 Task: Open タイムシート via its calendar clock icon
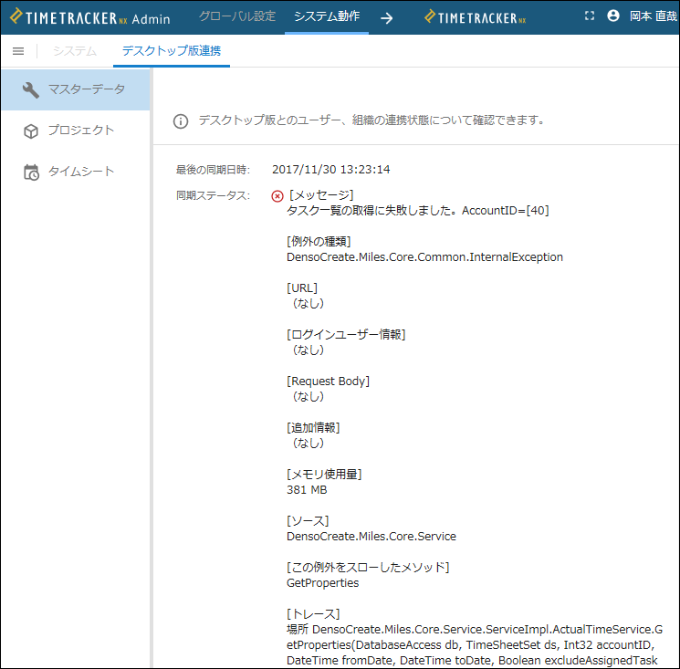pyautogui.click(x=30, y=172)
